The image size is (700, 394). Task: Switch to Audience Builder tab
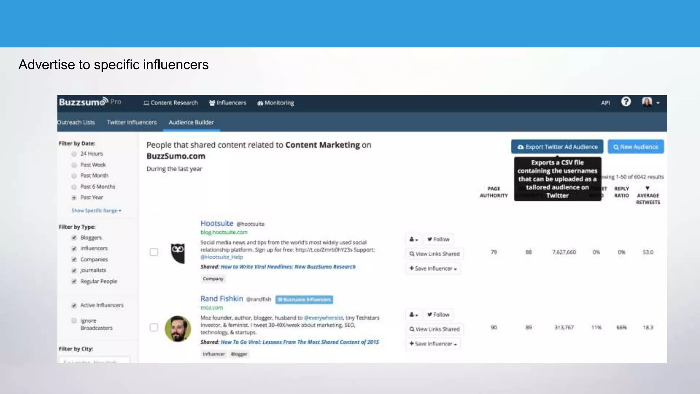(x=191, y=122)
